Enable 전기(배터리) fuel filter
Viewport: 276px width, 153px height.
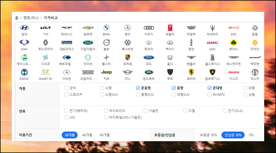point(66,111)
